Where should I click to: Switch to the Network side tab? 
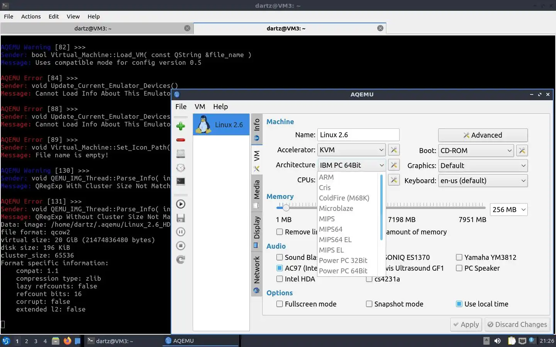pos(256,274)
